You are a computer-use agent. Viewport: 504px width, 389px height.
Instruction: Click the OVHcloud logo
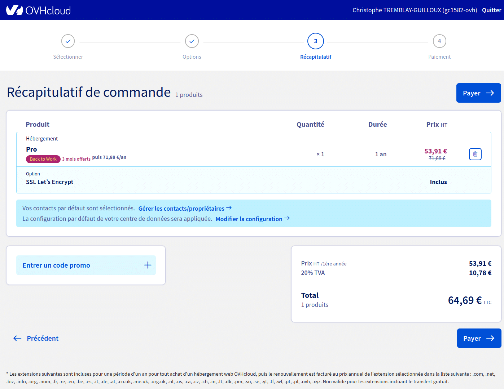tap(38, 10)
